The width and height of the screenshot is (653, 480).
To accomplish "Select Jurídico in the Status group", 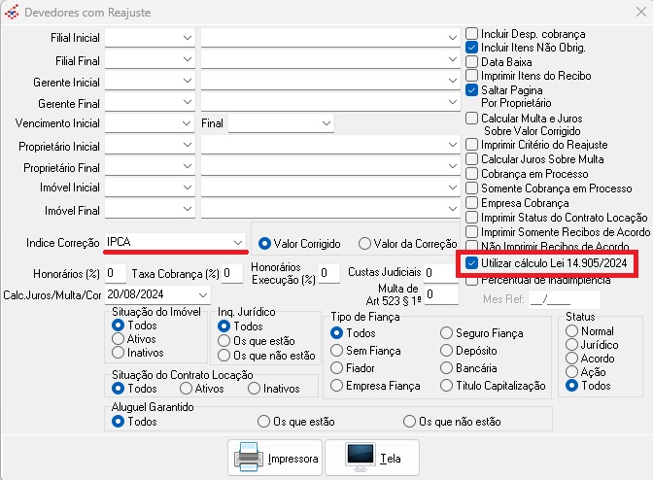I will tap(571, 345).
